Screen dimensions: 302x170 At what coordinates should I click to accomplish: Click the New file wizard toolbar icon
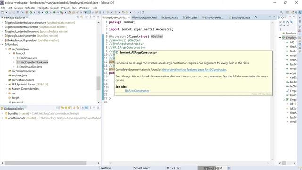3,12
